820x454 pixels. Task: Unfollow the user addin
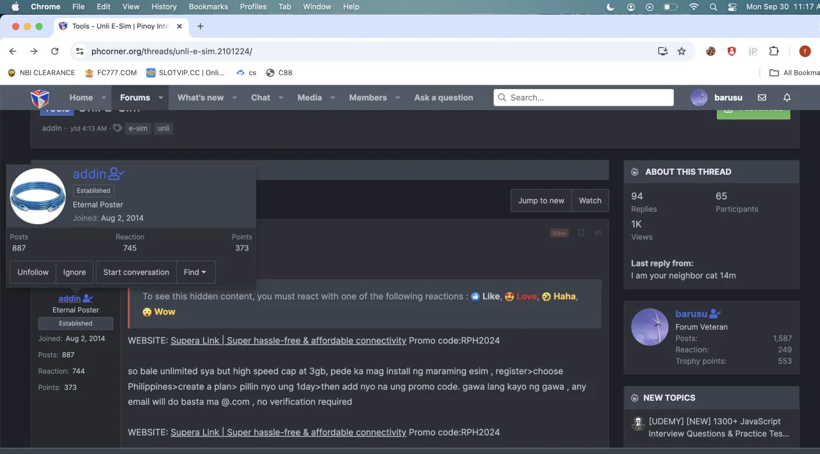pyautogui.click(x=33, y=272)
